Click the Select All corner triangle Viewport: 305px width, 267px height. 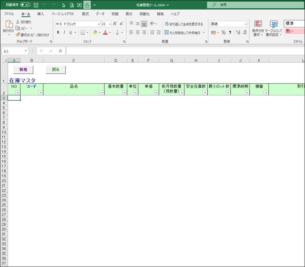pyautogui.click(x=5, y=60)
